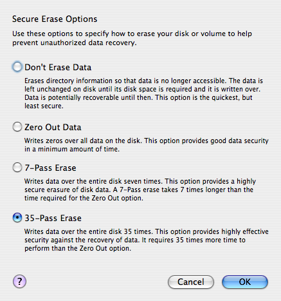Click the phrase minimum amount of time

pos(78,149)
